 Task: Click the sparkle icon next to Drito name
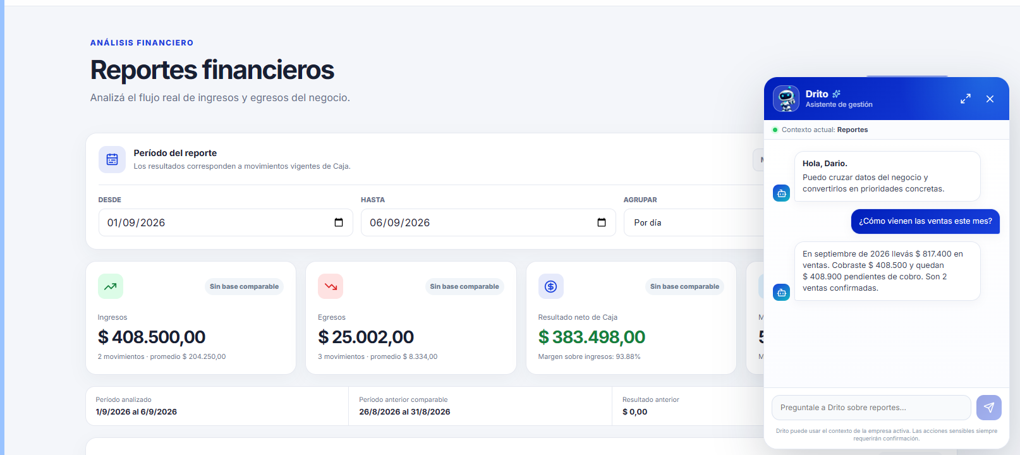(837, 94)
